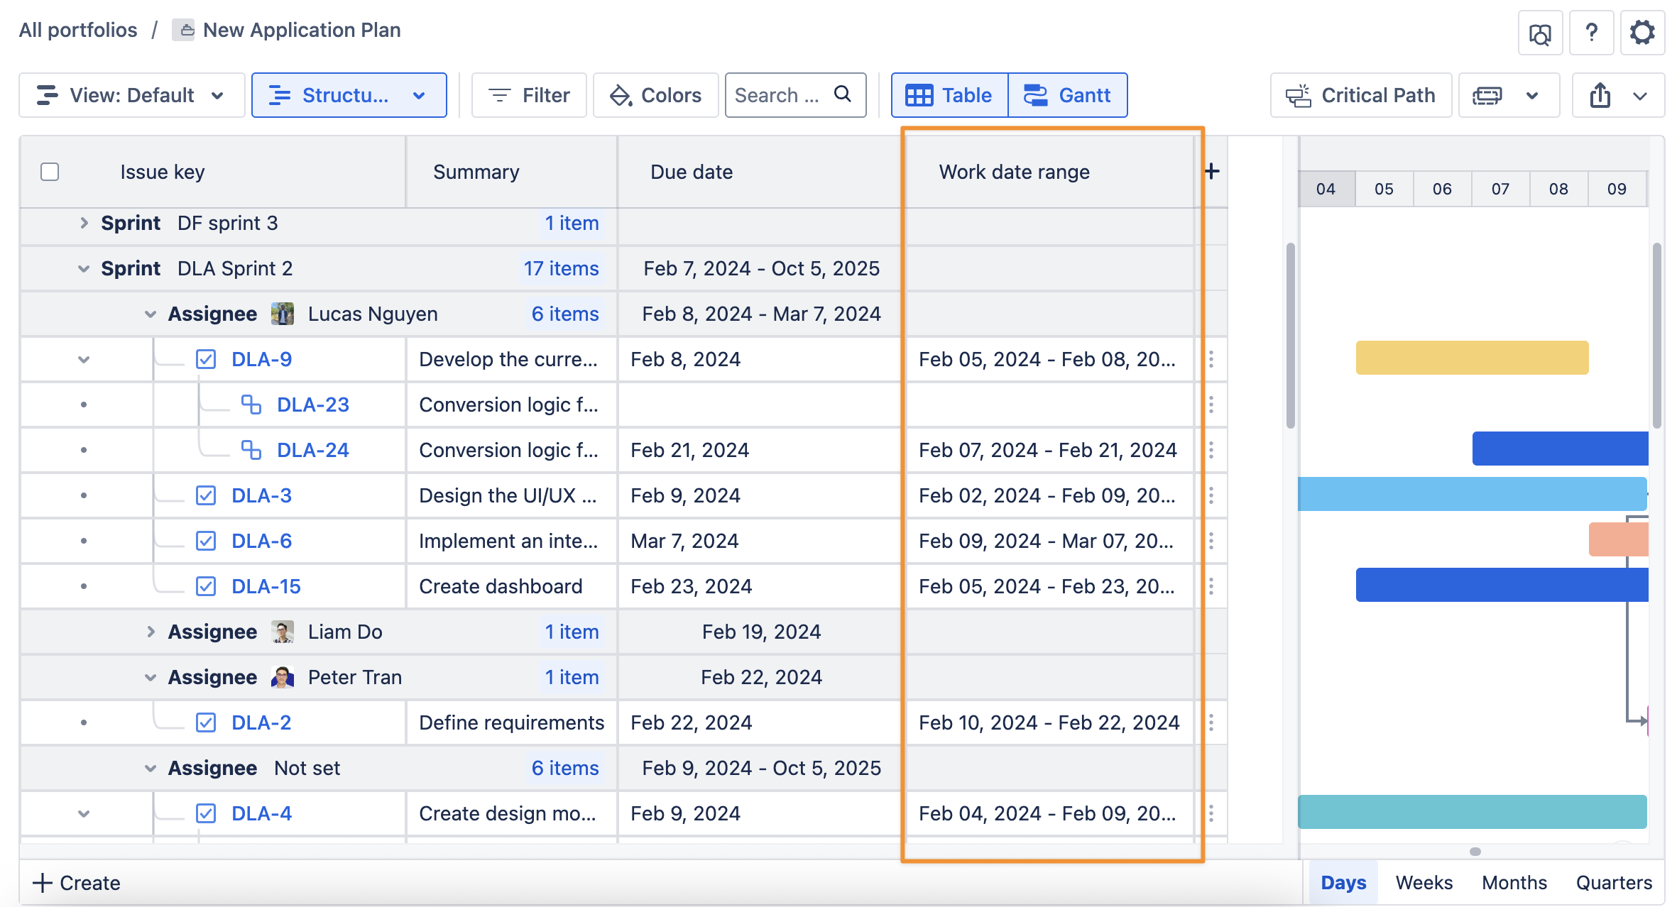Expand the DF sprint 3 group

84,223
